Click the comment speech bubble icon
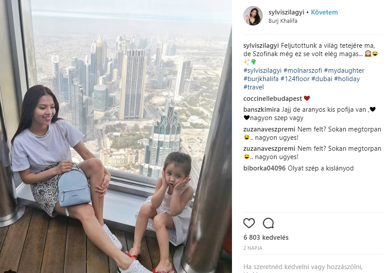391x273 pixels. click(268, 223)
